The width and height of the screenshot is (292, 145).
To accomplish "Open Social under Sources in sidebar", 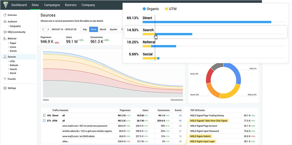I will pyautogui.click(x=13, y=73).
